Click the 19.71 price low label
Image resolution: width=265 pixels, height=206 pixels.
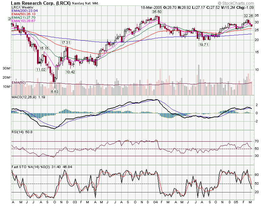tap(204, 45)
